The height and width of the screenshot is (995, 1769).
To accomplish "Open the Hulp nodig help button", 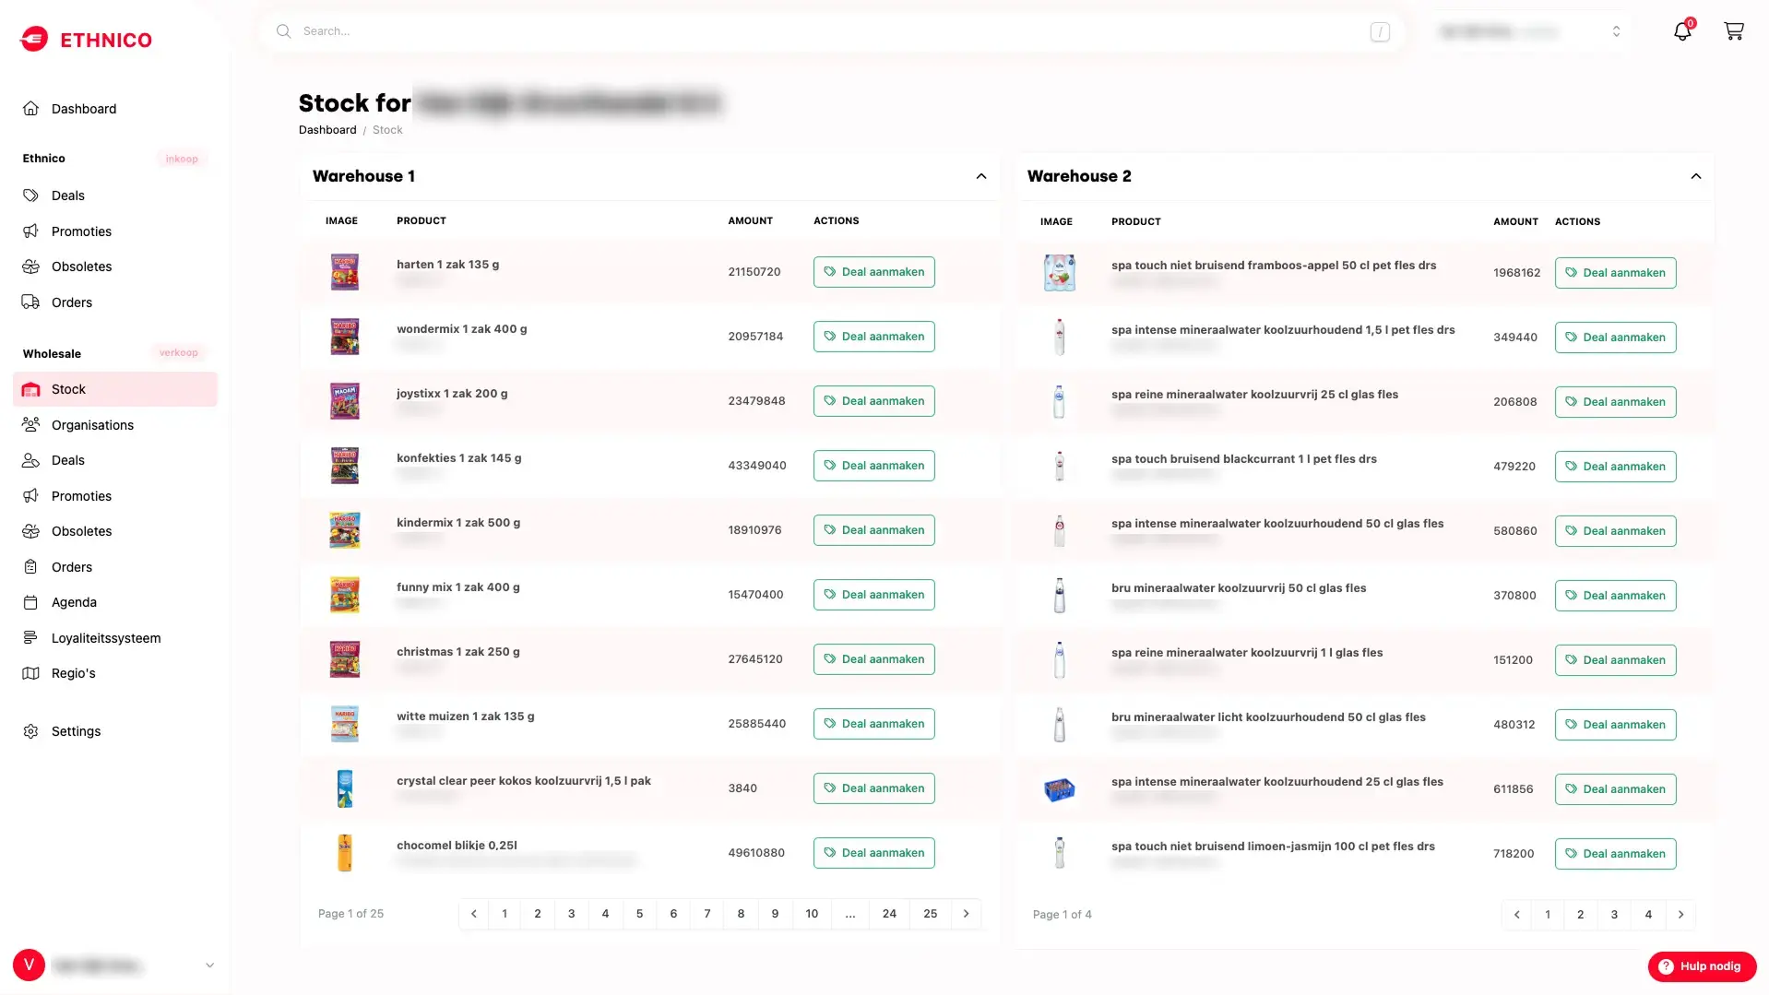I will pos(1702,966).
